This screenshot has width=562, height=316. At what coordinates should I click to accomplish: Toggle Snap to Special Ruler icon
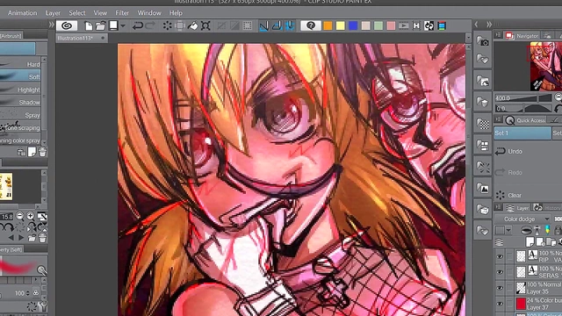pyautogui.click(x=277, y=25)
